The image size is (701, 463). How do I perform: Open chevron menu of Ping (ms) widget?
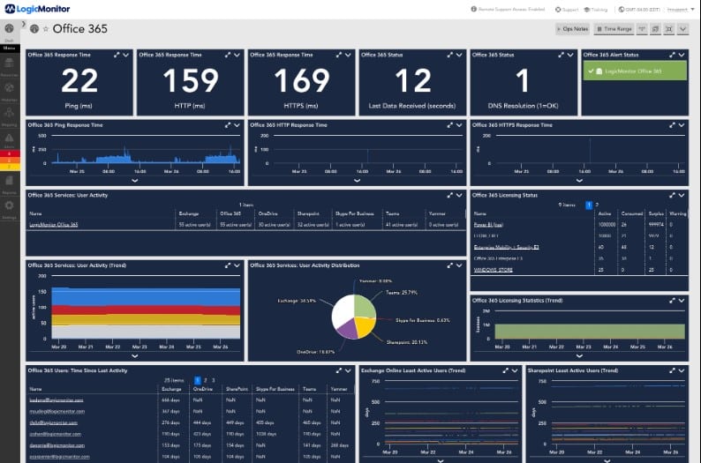tap(126, 55)
